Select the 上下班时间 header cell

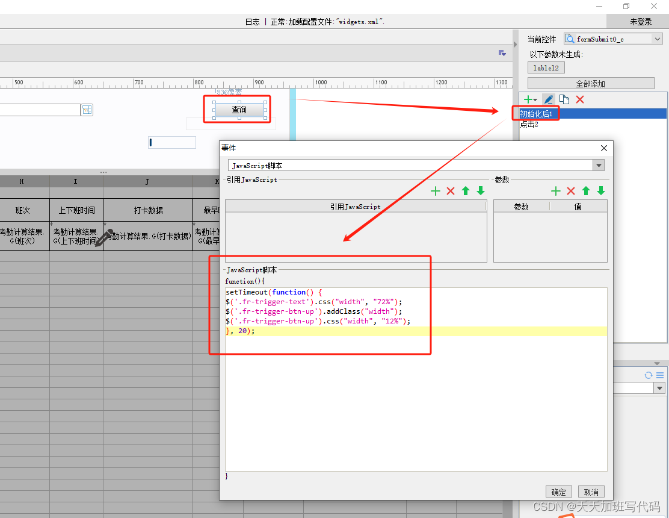(x=76, y=210)
